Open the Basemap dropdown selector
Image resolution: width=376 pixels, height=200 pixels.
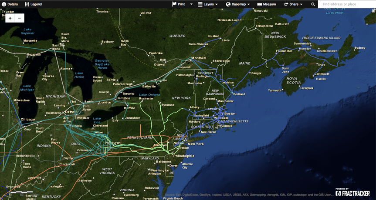pos(238,4)
